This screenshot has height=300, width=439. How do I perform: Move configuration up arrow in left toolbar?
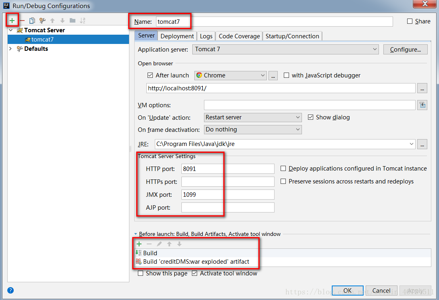pos(52,21)
